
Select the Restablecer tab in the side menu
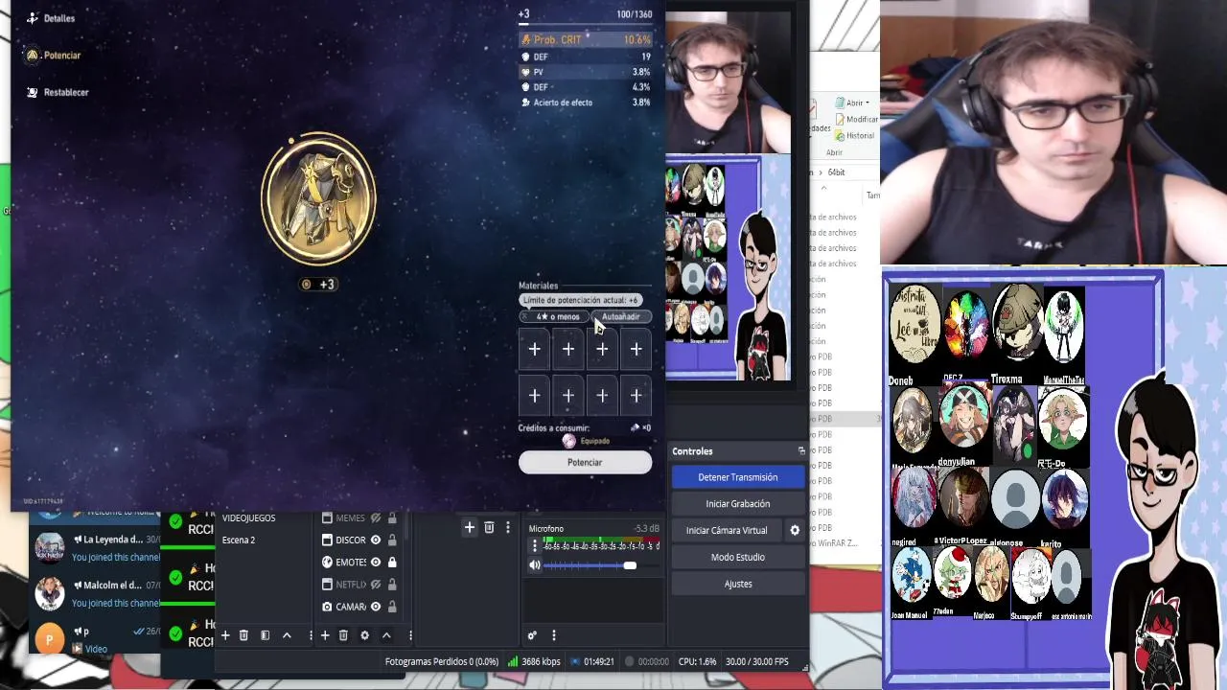tap(58, 92)
